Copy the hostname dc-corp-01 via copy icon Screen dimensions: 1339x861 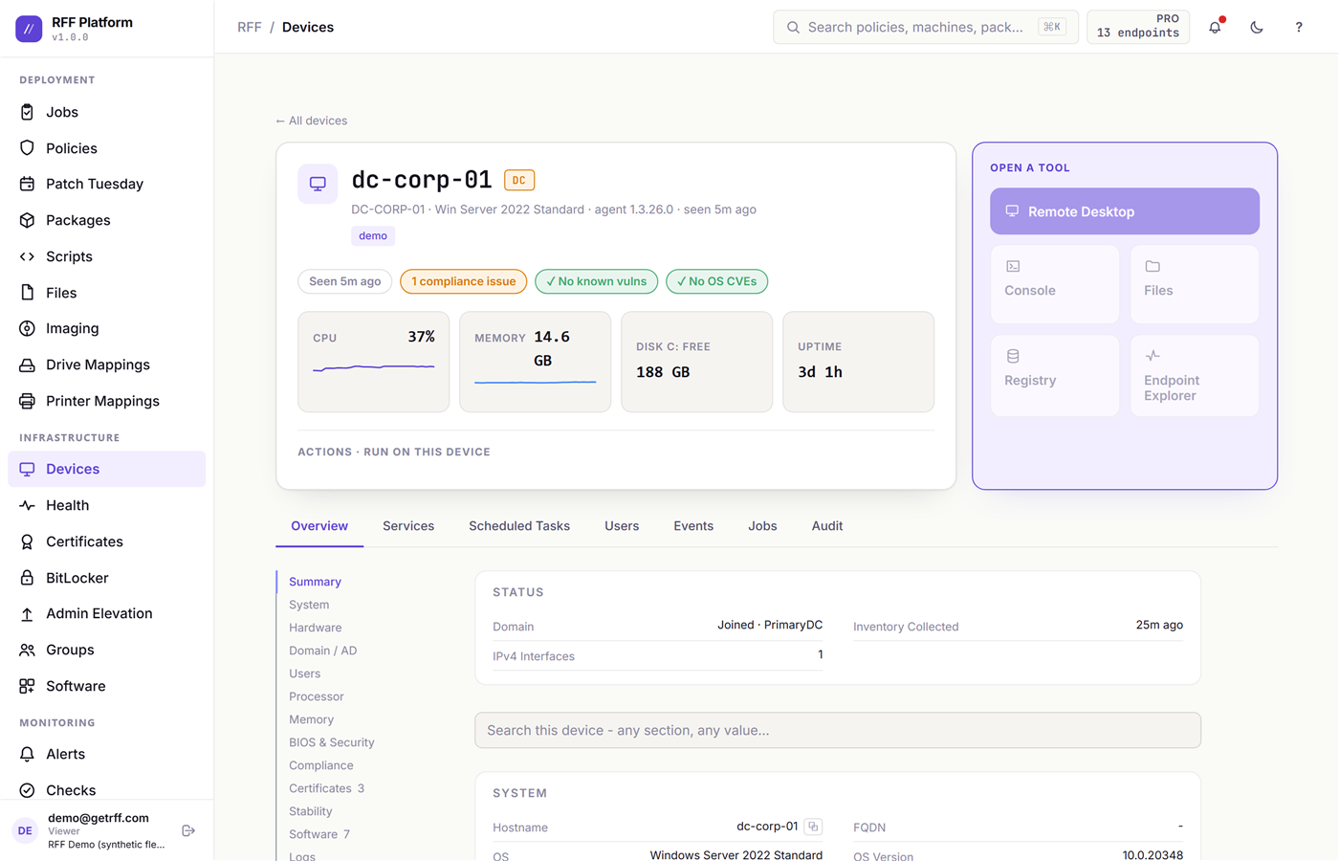pyautogui.click(x=813, y=827)
